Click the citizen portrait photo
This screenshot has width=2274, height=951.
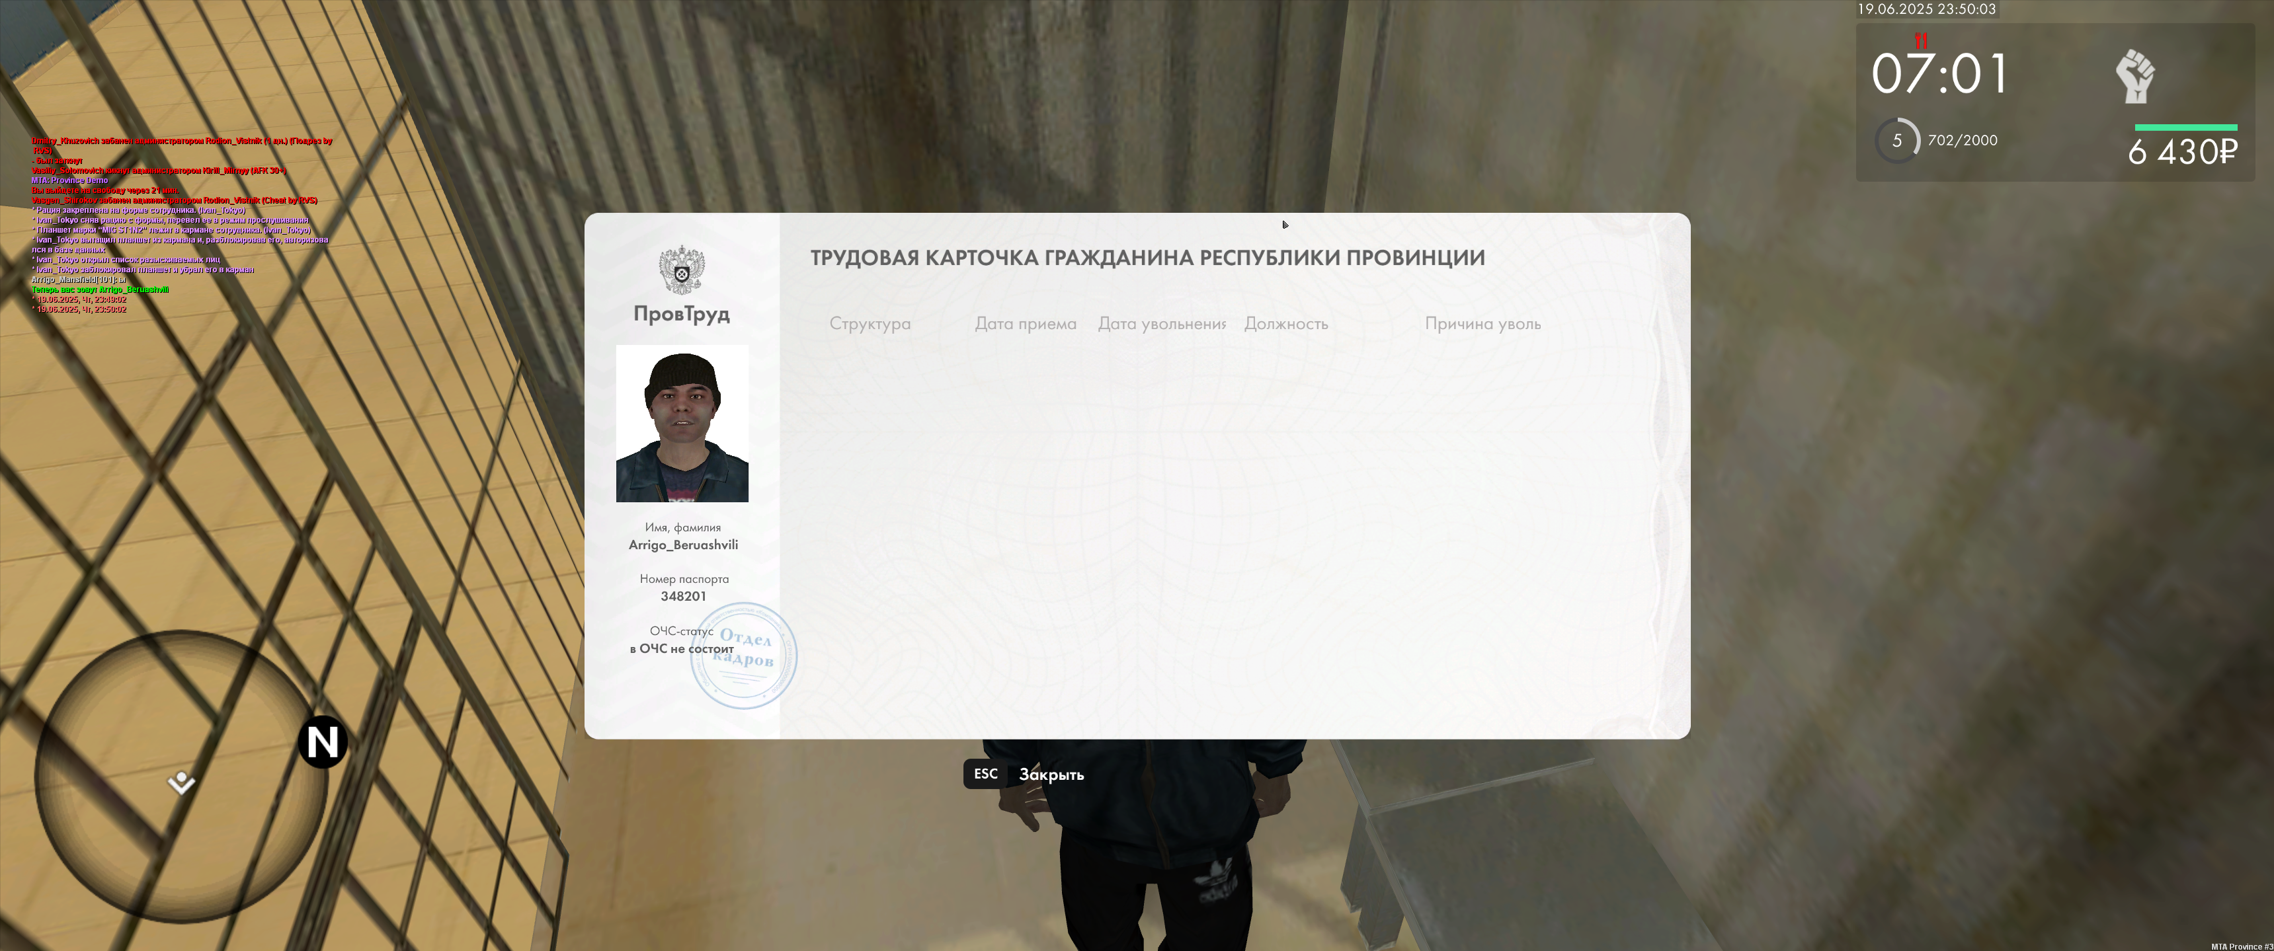coord(682,424)
